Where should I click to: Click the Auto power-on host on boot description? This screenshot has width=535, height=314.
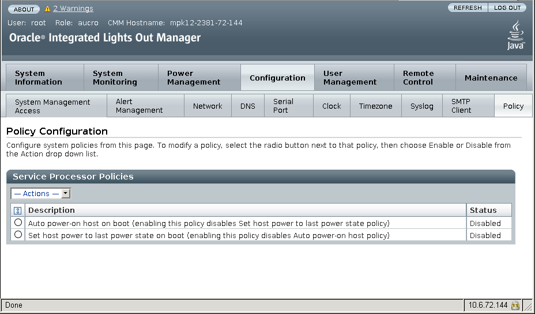(x=209, y=224)
